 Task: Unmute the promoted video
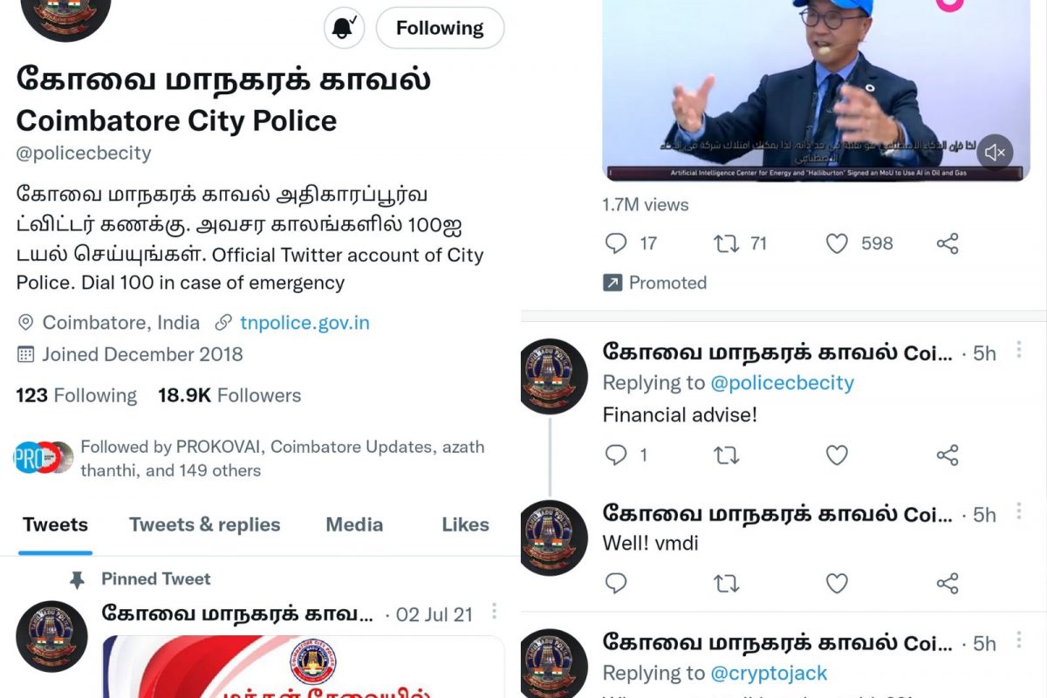[x=995, y=153]
